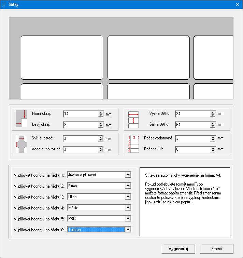Open the řádku 2 dropdown showing Firma
Viewport: 243px width, 258px height.
(x=128, y=186)
